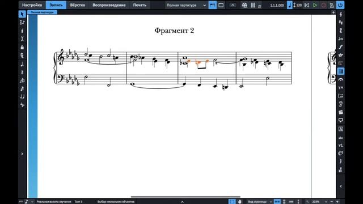Enable the rests input tool

(22, 73)
